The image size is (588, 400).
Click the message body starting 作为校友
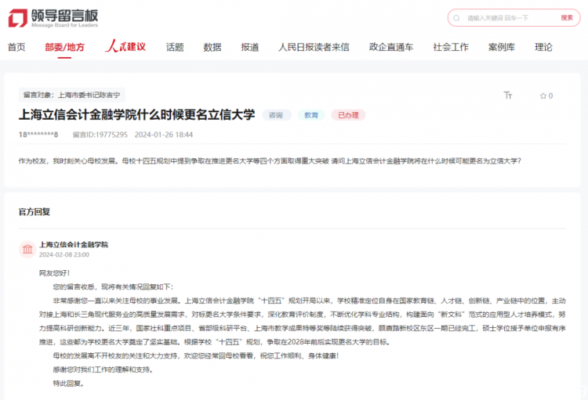pos(270,161)
